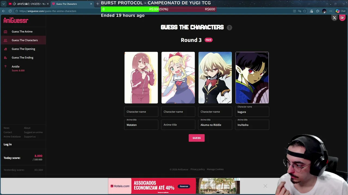
Task: Click the Hard difficulty badge
Action: click(208, 40)
